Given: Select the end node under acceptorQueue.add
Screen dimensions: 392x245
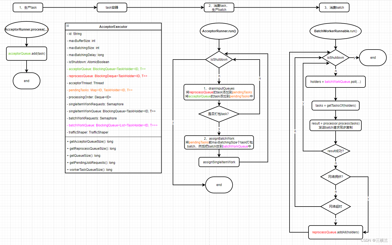Looking at the screenshot, I should point(27,81).
